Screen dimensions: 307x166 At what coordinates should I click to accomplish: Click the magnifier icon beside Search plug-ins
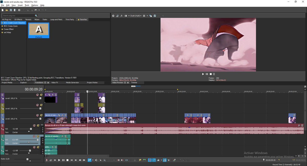tap(36, 16)
